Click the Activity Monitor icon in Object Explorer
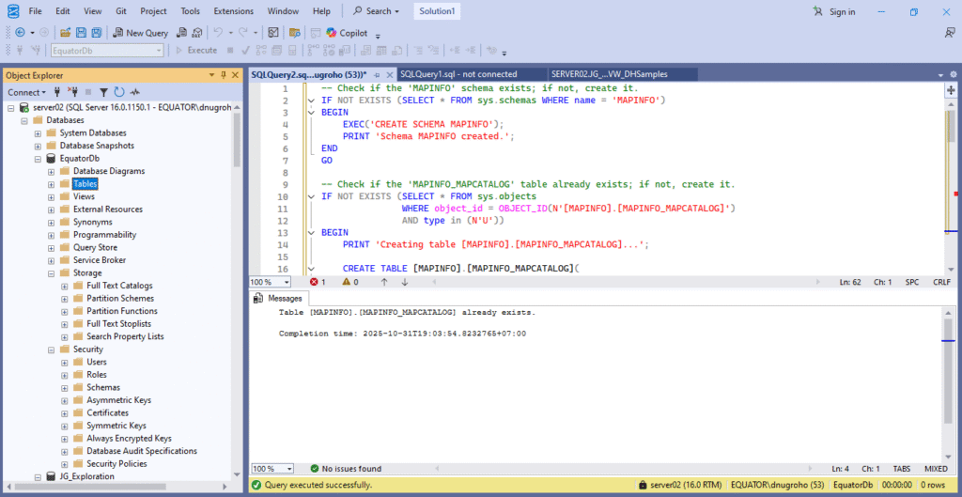The height and width of the screenshot is (497, 962). point(135,92)
